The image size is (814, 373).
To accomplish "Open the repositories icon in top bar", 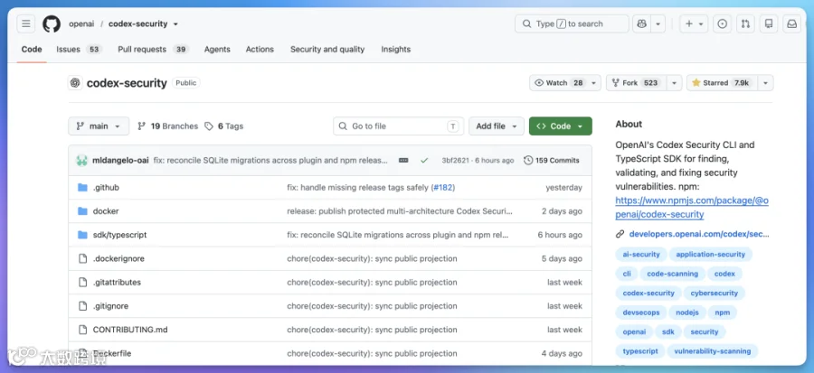I will [x=769, y=23].
